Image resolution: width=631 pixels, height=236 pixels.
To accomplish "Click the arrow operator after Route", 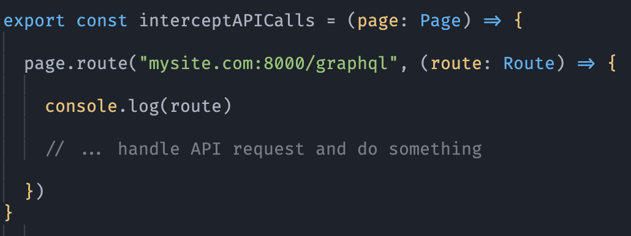I will point(586,64).
